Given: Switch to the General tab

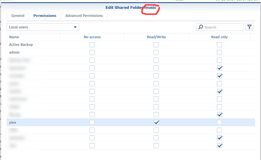Looking at the screenshot, I should click(18, 16).
